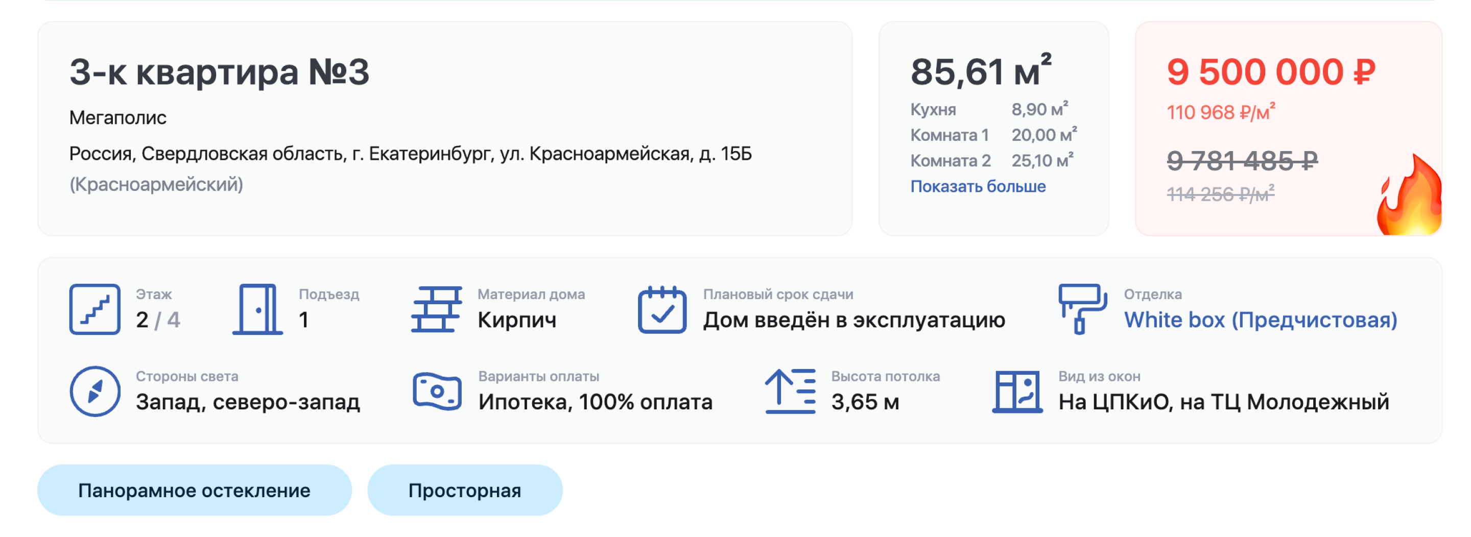Open the White box (Предчистовая) link
The image size is (1471, 537).
[x=1260, y=320]
